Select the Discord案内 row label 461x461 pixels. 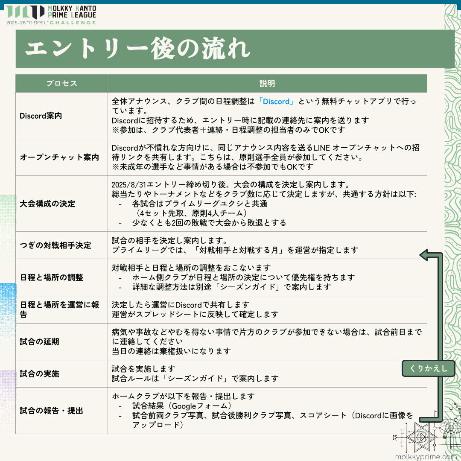[x=41, y=116]
